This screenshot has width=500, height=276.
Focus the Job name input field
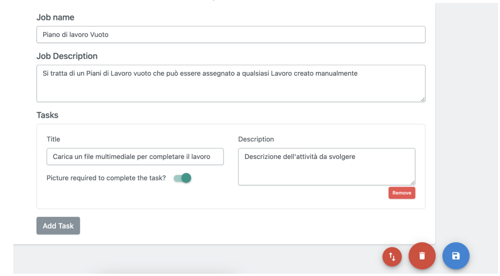[x=230, y=34]
